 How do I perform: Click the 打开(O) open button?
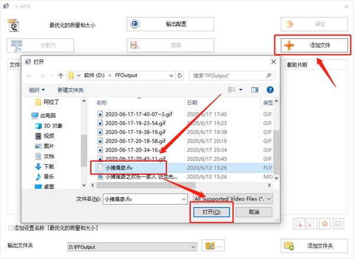point(211,212)
